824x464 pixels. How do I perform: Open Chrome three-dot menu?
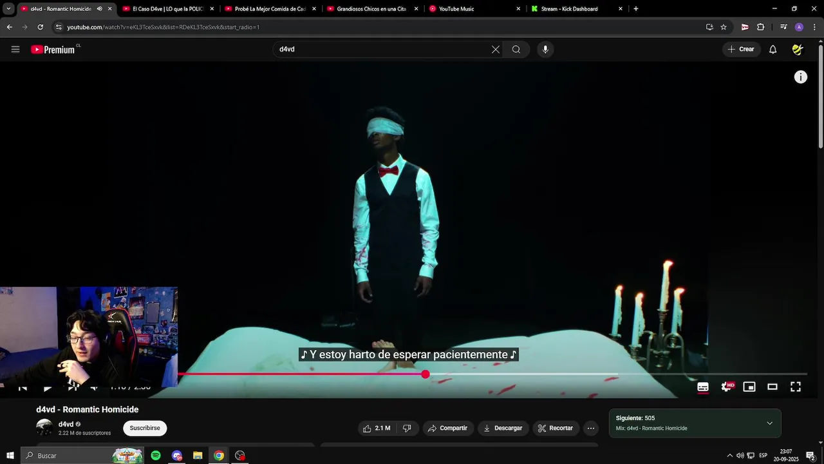pyautogui.click(x=815, y=27)
